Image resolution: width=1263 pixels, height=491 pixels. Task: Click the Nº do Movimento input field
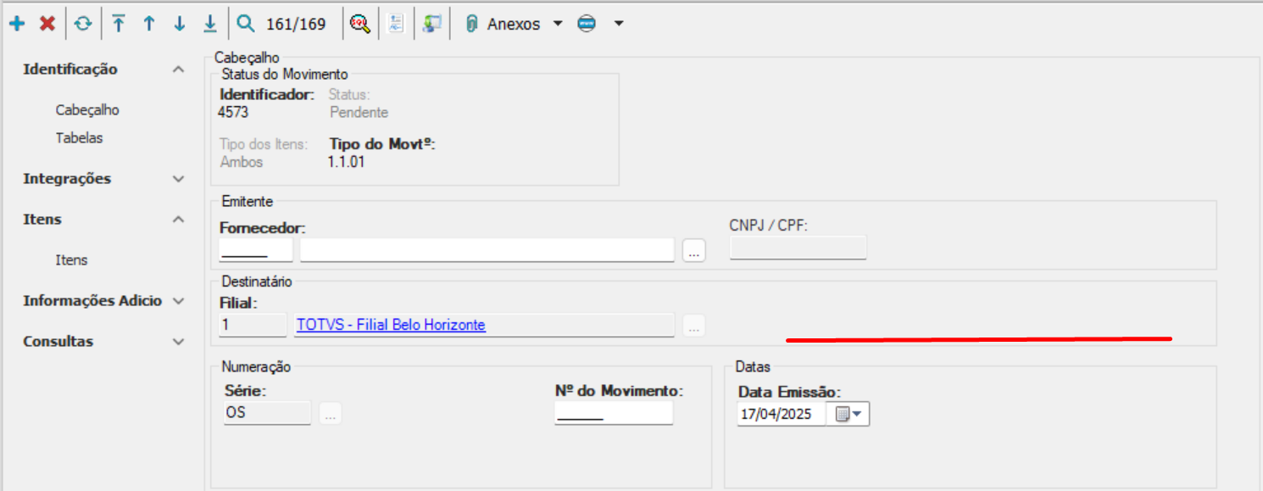coord(614,413)
